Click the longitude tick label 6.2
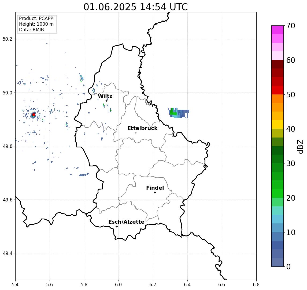Screen dimensions: 307x290 coord(153,285)
